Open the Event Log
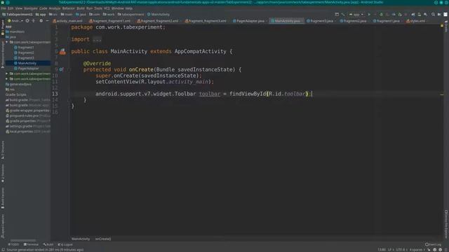Image resolution: width=449 pixels, height=252 pixels. tap(434, 244)
